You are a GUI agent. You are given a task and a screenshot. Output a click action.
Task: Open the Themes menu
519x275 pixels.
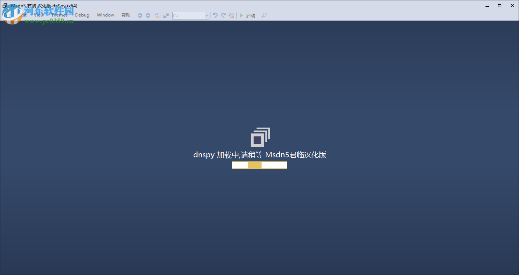point(59,15)
